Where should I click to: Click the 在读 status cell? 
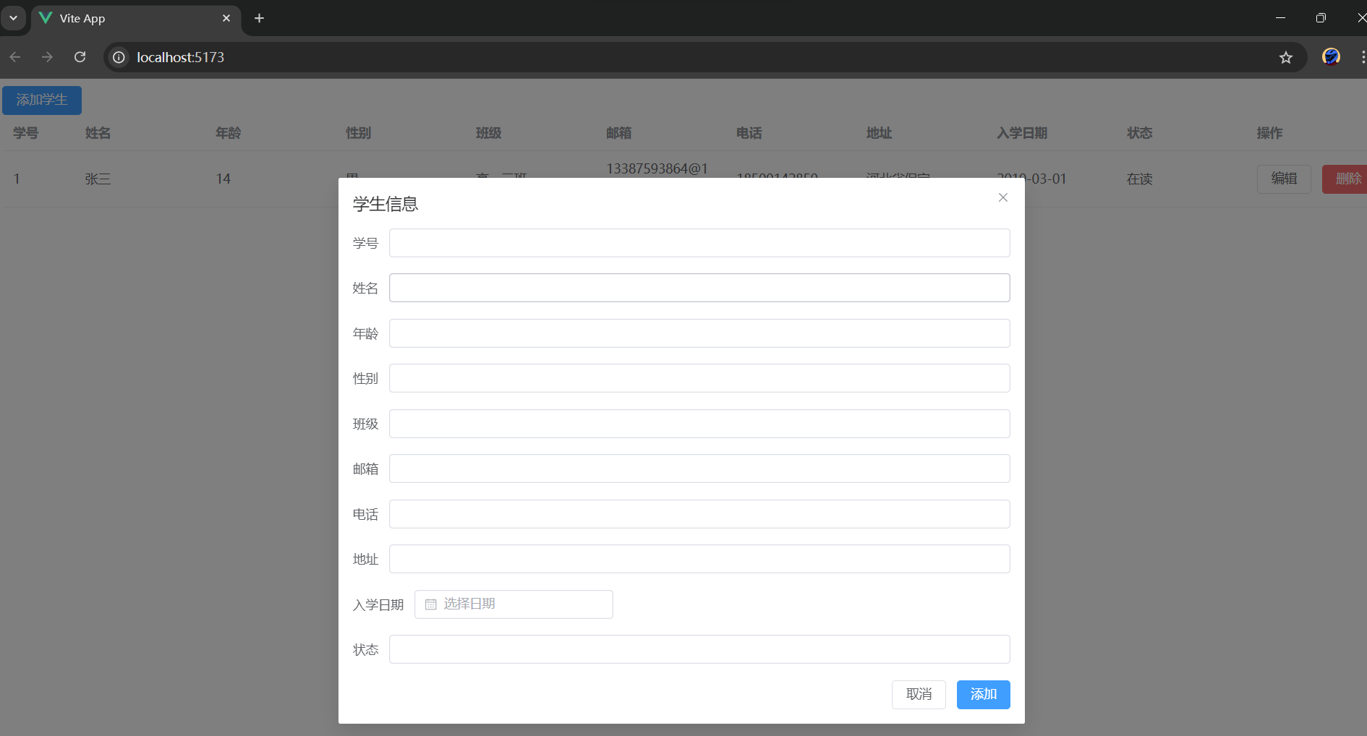pyautogui.click(x=1139, y=179)
